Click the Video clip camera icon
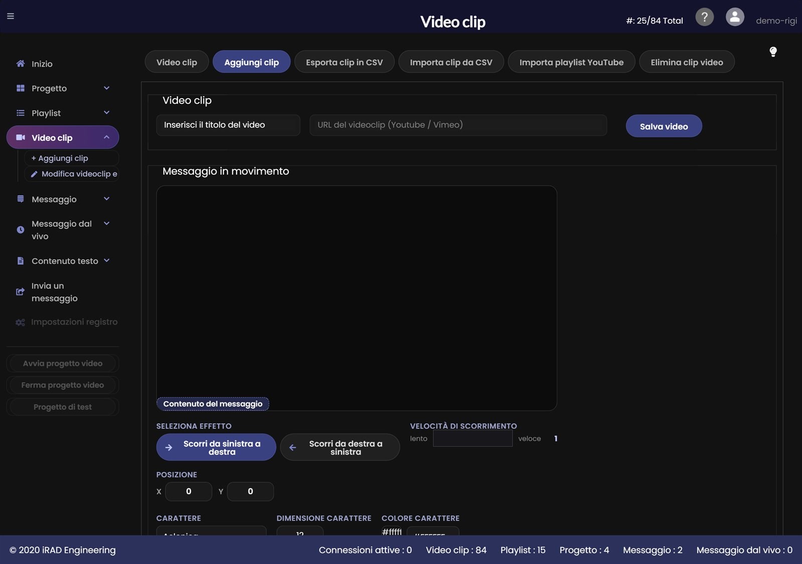The image size is (802, 564). [x=21, y=137]
